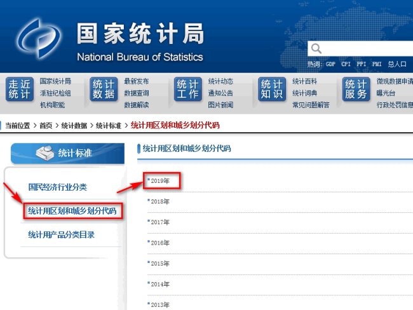Click the GDP hot-word link
413x310 pixels.
pyautogui.click(x=330, y=64)
